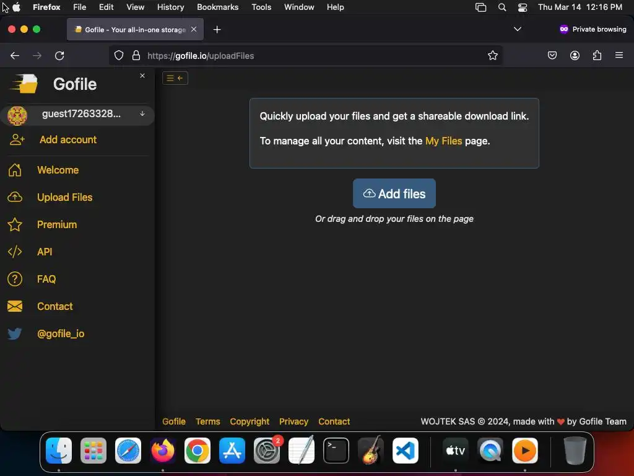This screenshot has height=476, width=634.
Task: Open the Trash in the Dock
Action: pos(575,451)
